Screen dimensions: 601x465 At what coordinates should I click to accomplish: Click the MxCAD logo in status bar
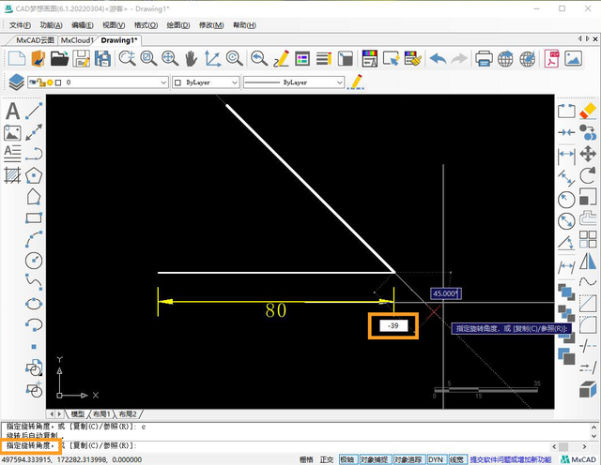pos(578,459)
